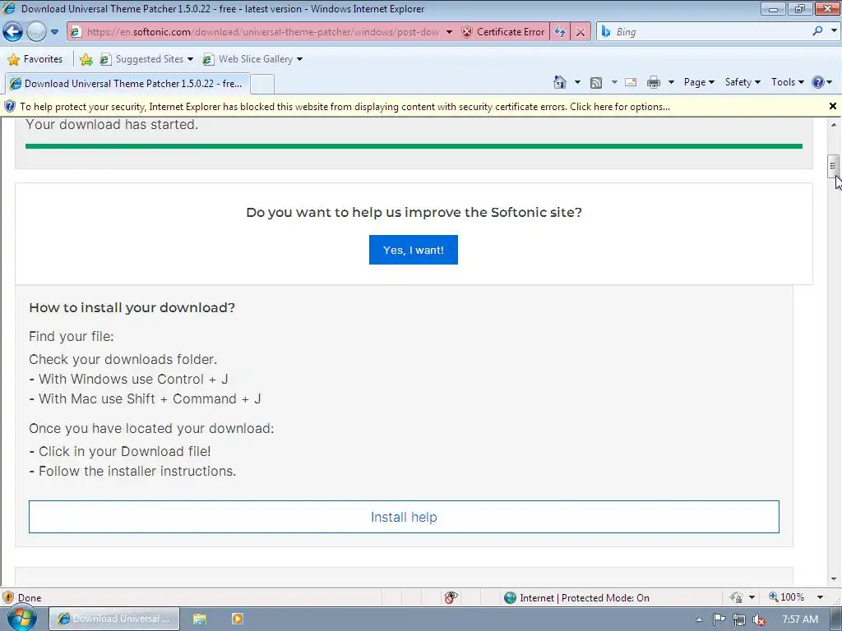Click Internet Protected Mode zone text
The height and width of the screenshot is (631, 842).
coord(585,598)
